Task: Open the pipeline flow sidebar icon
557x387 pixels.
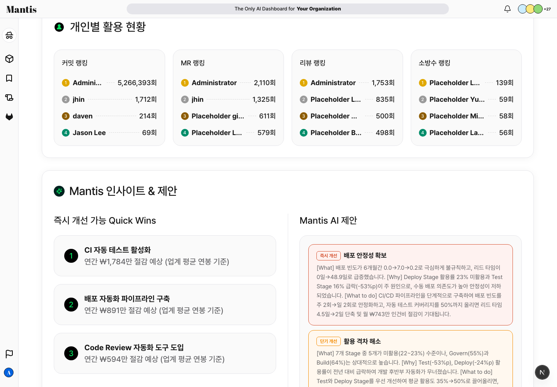Action: tap(9, 98)
